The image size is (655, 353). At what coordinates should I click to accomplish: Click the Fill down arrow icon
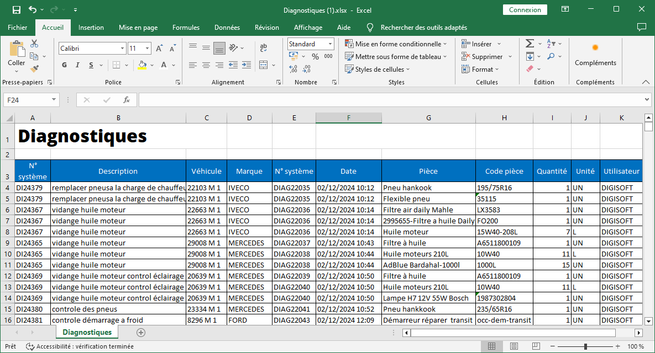click(530, 56)
